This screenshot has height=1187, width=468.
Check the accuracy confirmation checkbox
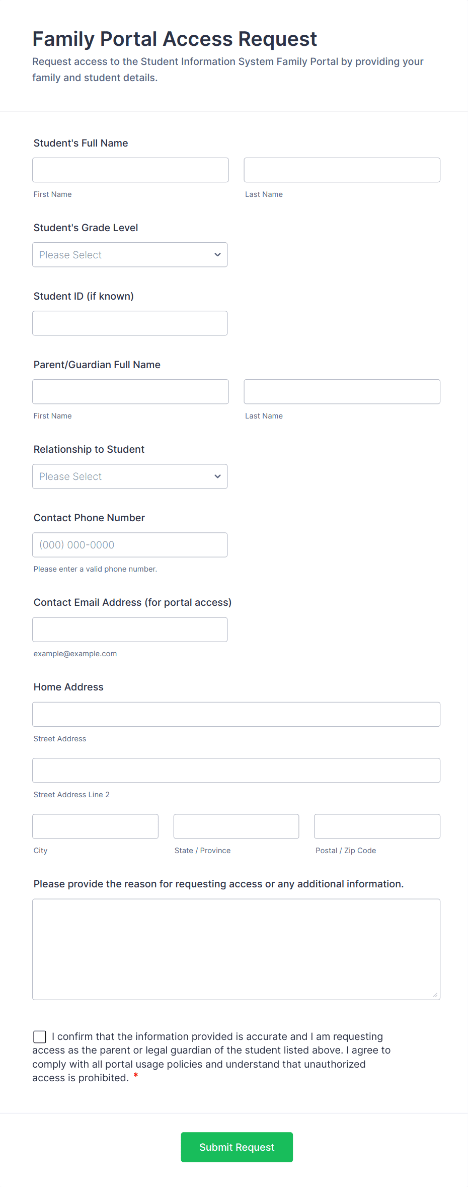tap(40, 1036)
